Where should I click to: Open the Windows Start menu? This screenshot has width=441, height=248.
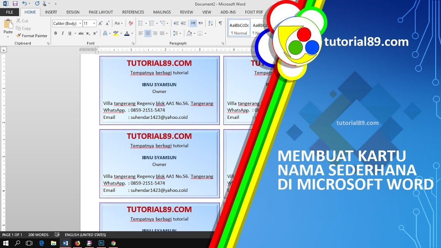pos(6,243)
